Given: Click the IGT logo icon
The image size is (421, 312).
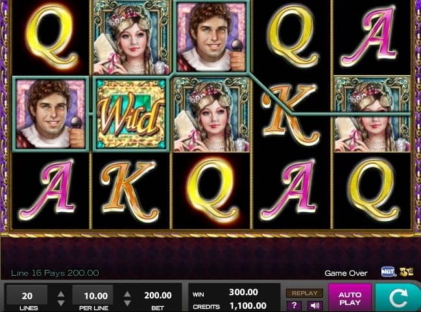Looking at the screenshot, I should pos(389,272).
